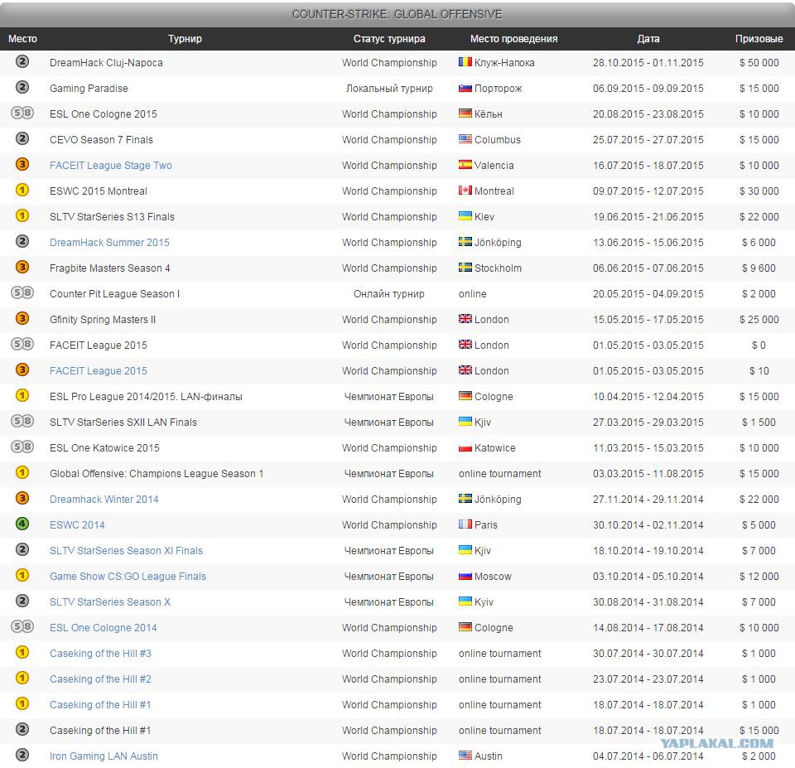Open the DreamHack Summer 2015 tournament link
Viewport: 795px width, 768px height.
[x=109, y=243]
